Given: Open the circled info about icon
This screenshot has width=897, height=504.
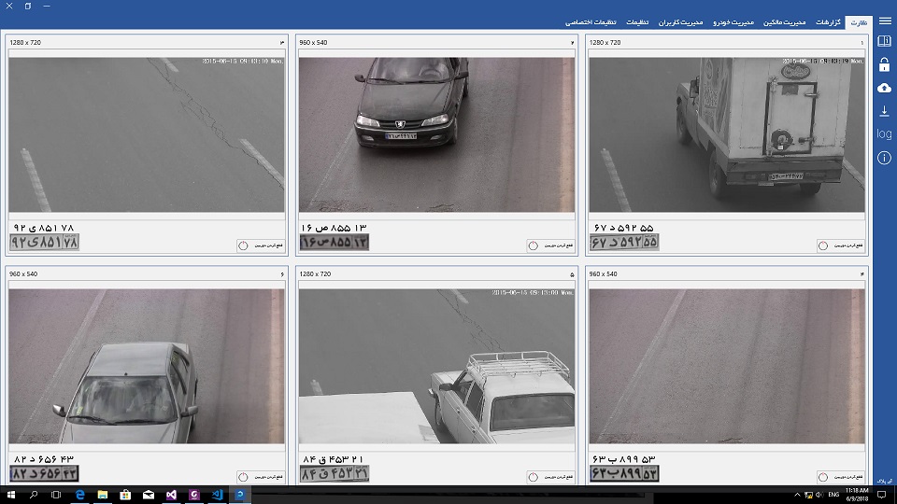Looking at the screenshot, I should click(885, 159).
